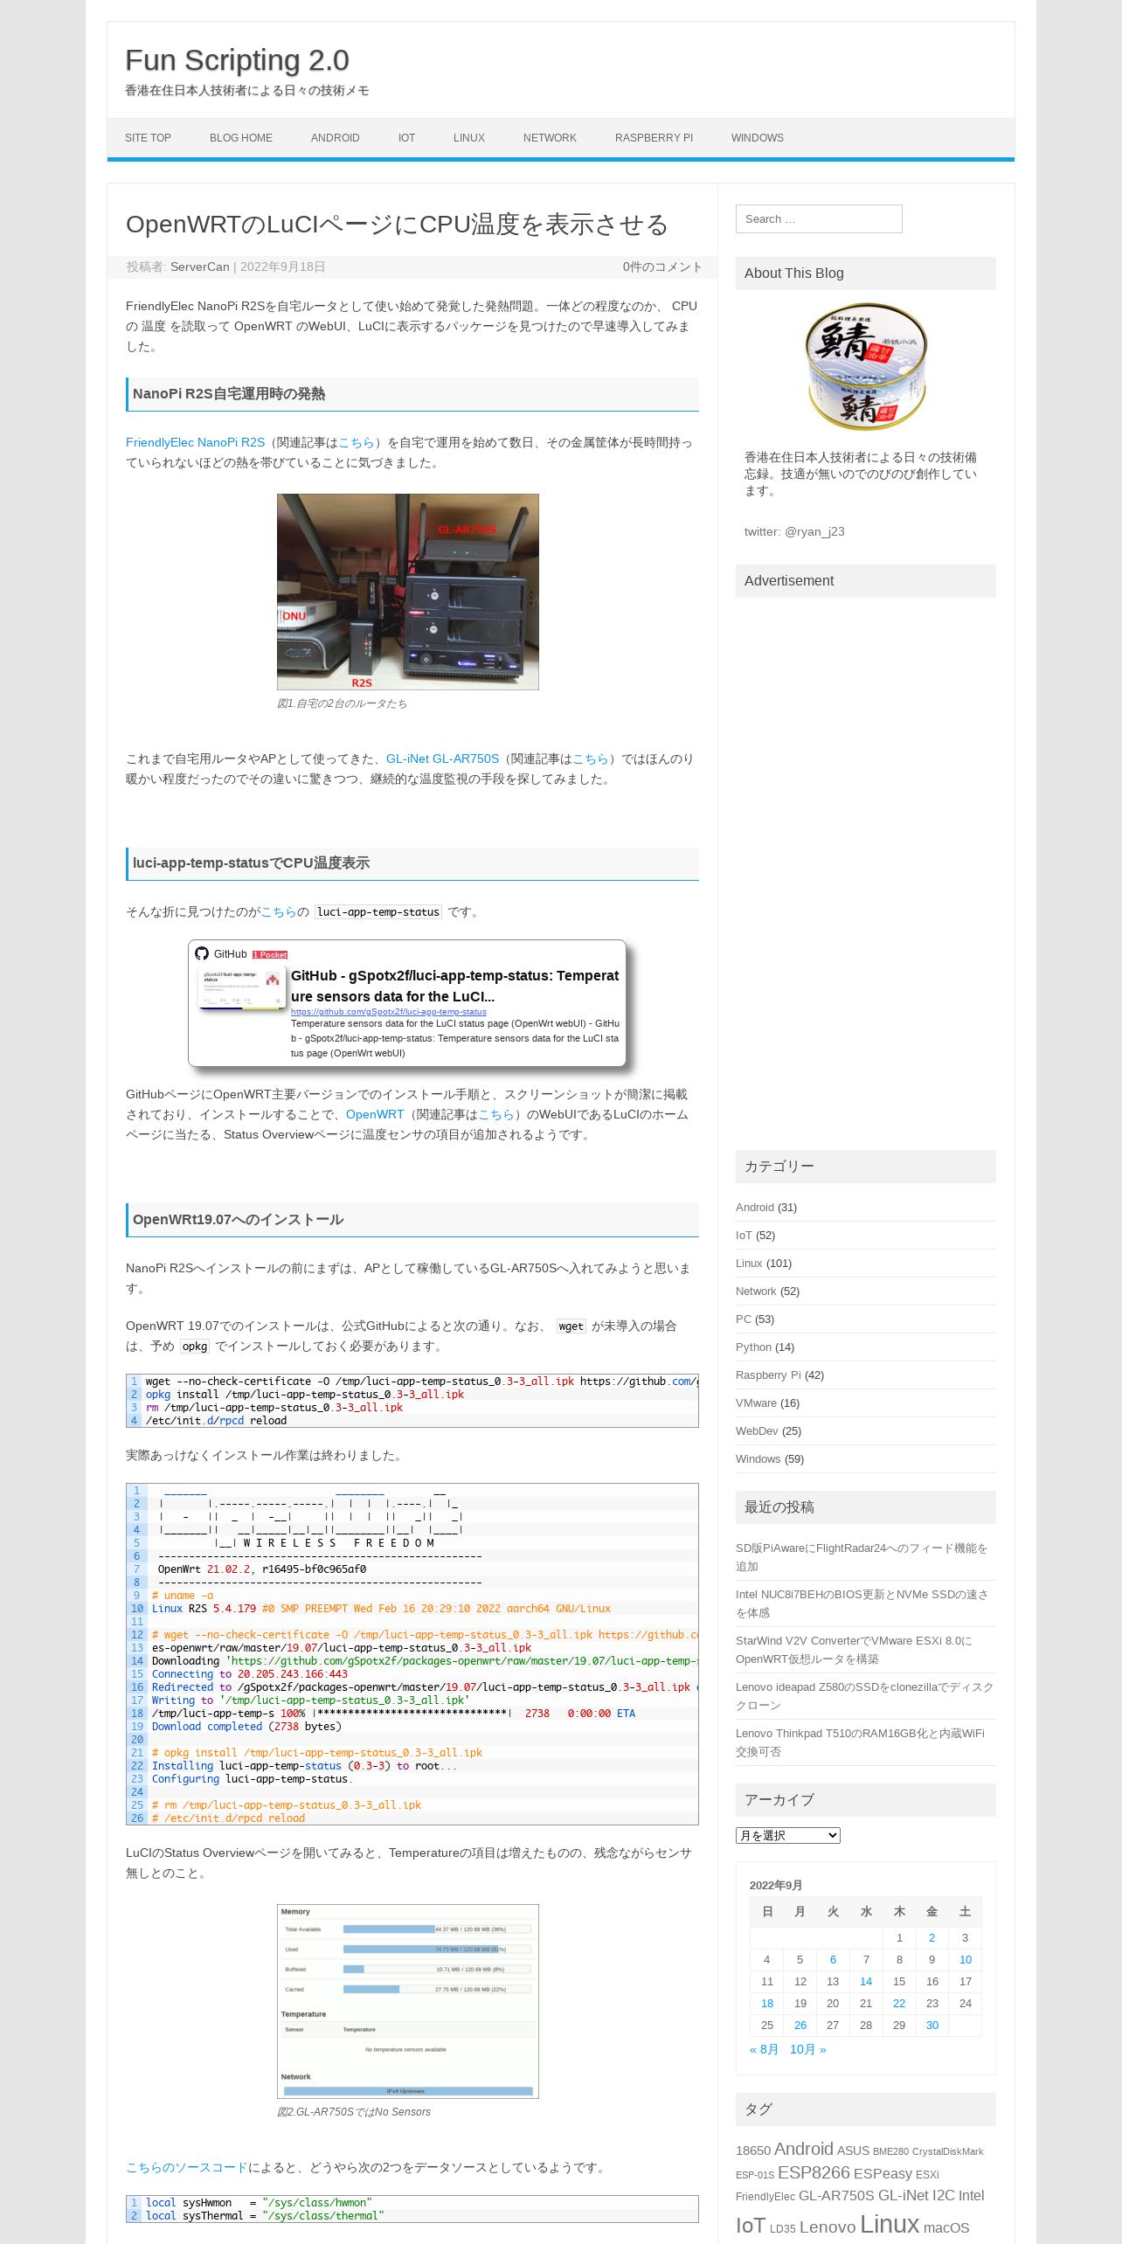Screen dimensions: 1122x2244
Task: Open the WINDOWS navigation item
Action: [x=758, y=138]
